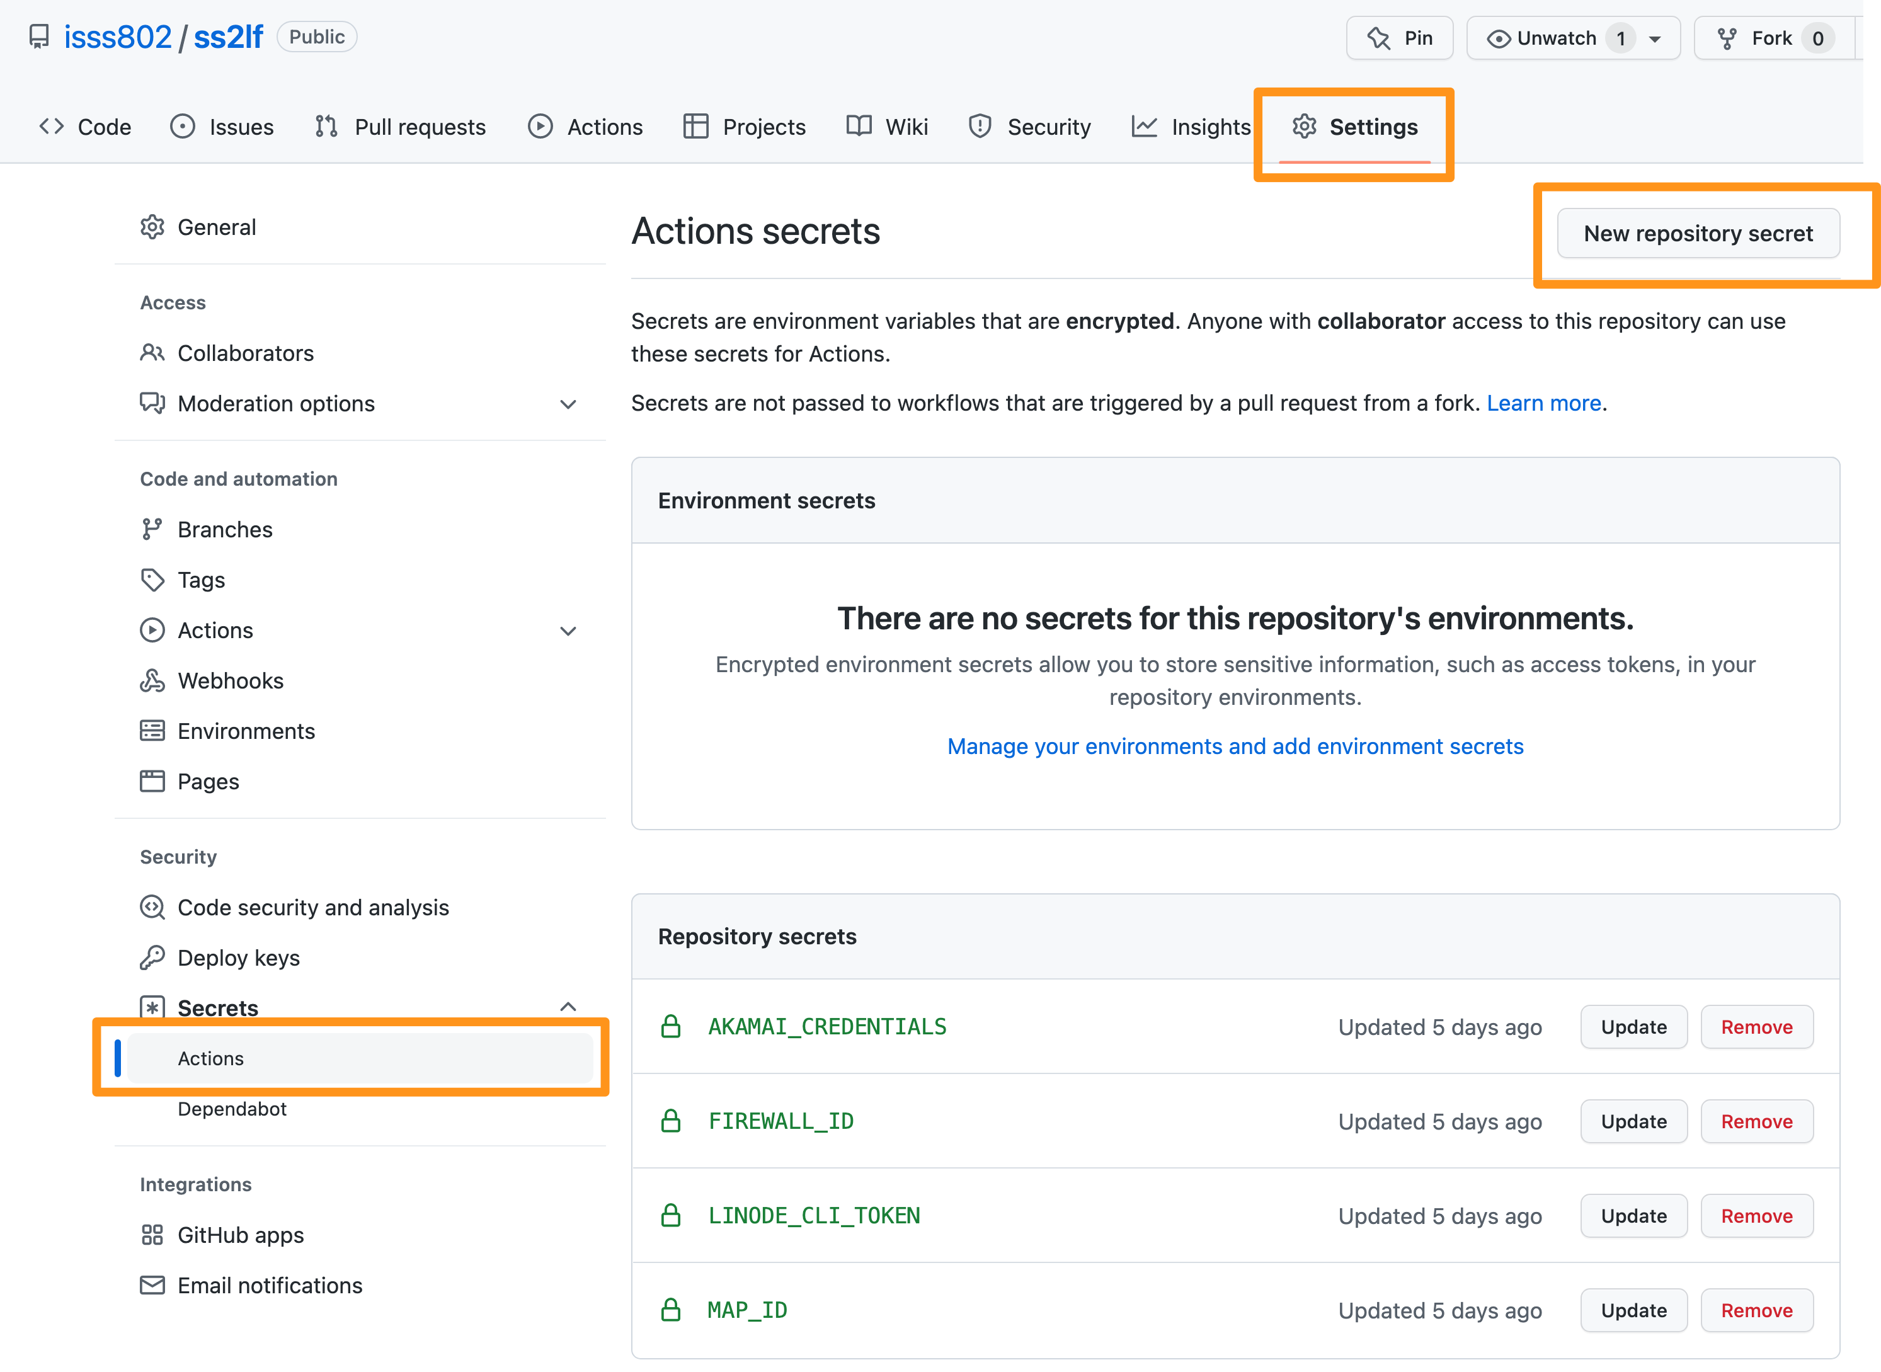The height and width of the screenshot is (1372, 1881).
Task: Click Manage your environments and add environment secrets
Action: pyautogui.click(x=1235, y=746)
